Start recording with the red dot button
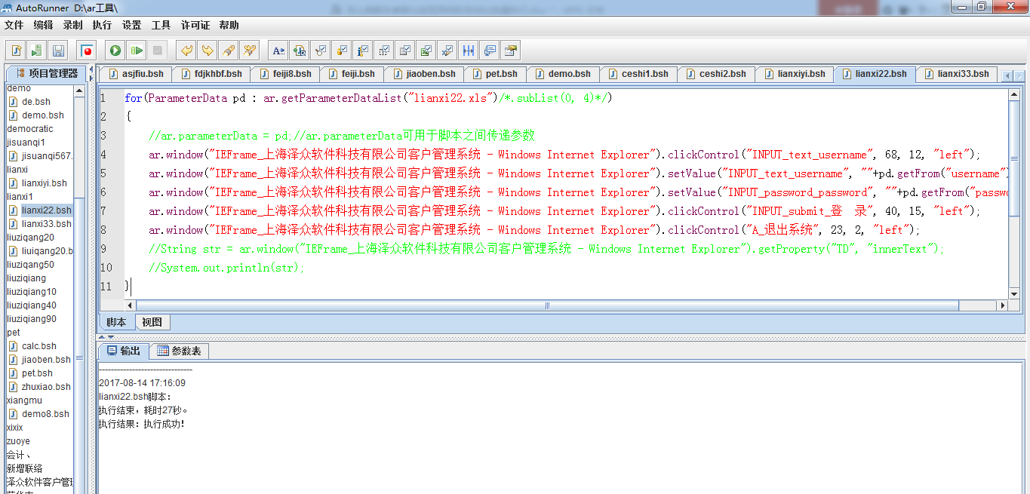The height and width of the screenshot is (494, 1030). pos(87,51)
